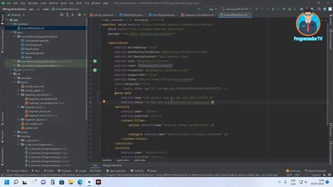
Task: Open the Problems tool window
Action: click(65, 171)
